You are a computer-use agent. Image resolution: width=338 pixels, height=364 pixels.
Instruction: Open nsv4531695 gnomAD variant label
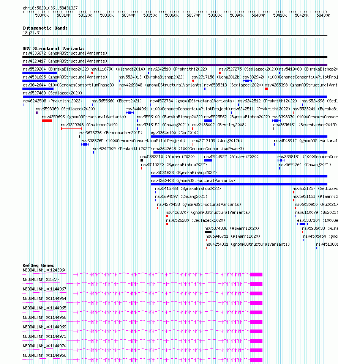coord(65,77)
